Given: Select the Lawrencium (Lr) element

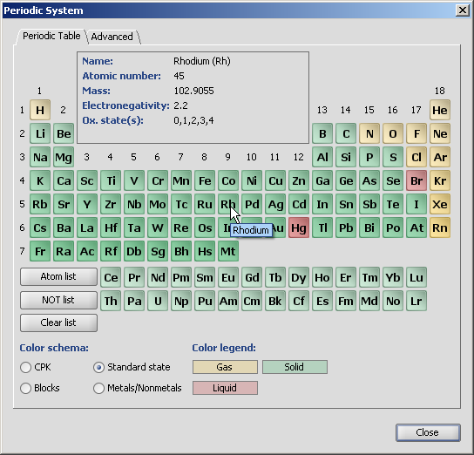Looking at the screenshot, I should (416, 301).
